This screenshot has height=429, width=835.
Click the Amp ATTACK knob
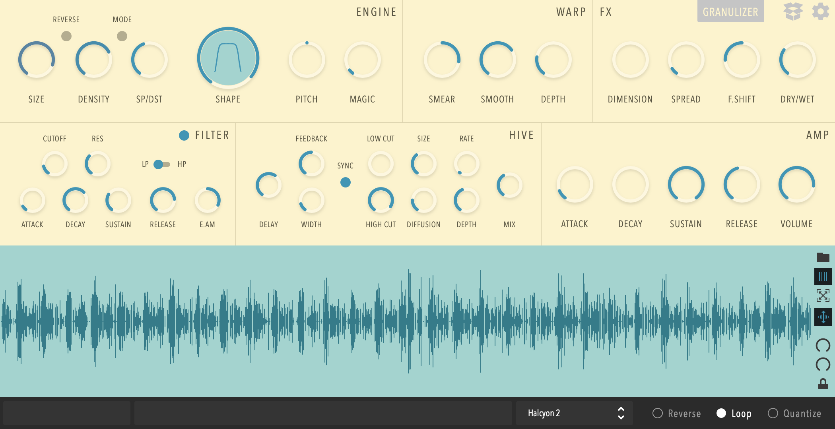coord(575,185)
